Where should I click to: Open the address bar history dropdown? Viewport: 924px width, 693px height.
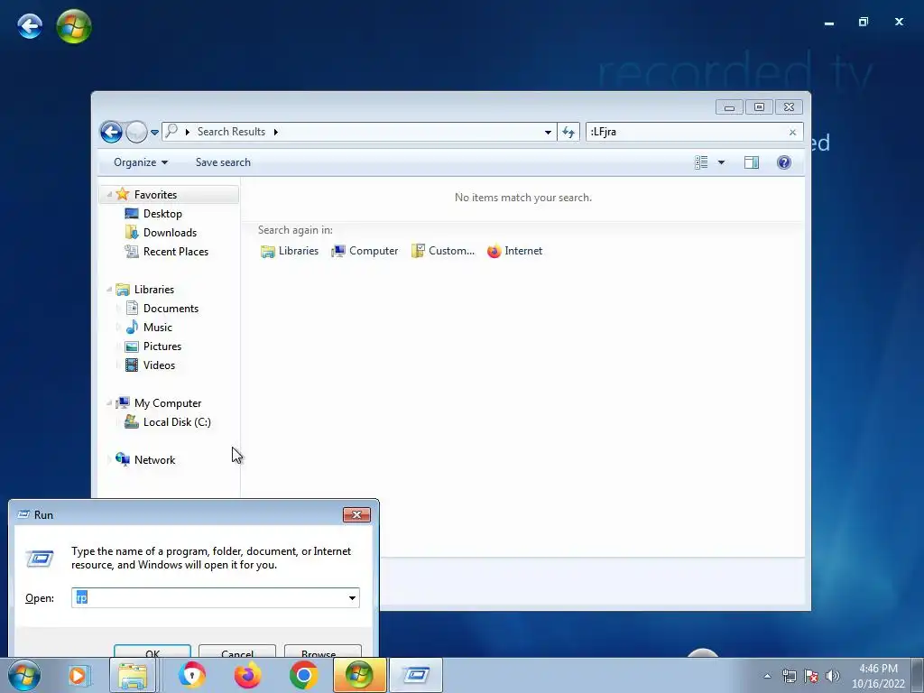click(x=548, y=132)
